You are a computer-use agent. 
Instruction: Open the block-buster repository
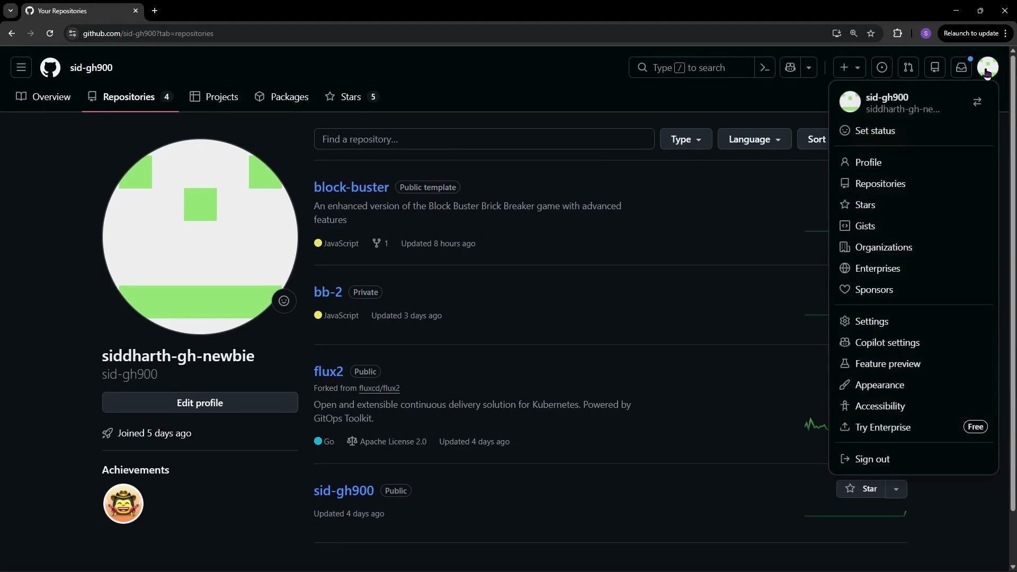(x=351, y=187)
